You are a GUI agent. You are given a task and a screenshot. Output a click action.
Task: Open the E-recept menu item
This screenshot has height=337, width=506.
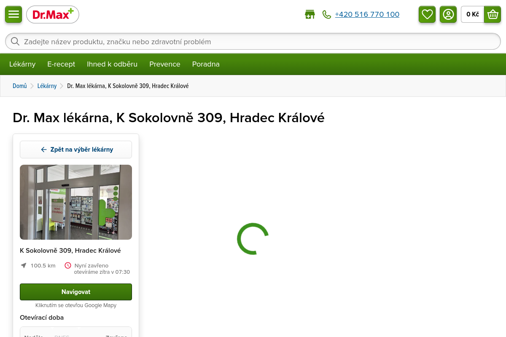[x=61, y=64]
